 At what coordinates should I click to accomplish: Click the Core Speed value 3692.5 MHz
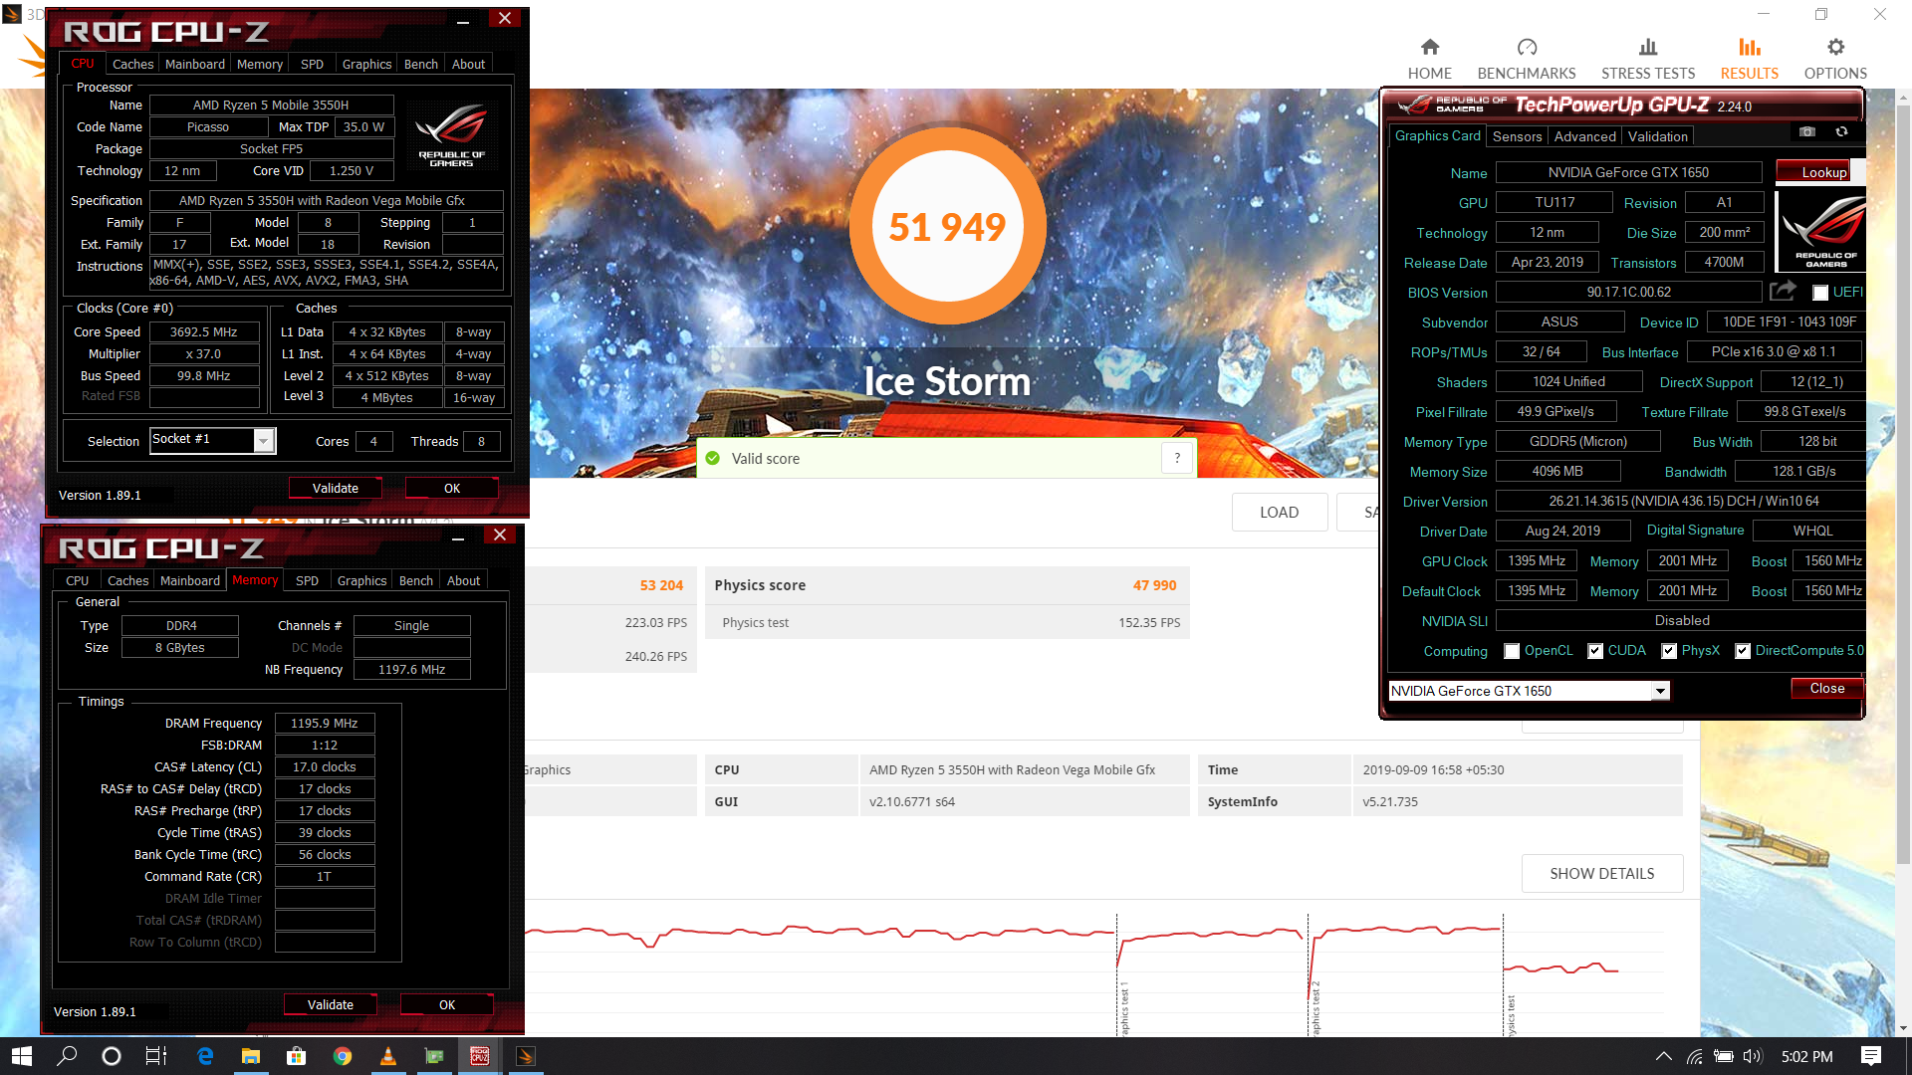pos(203,331)
